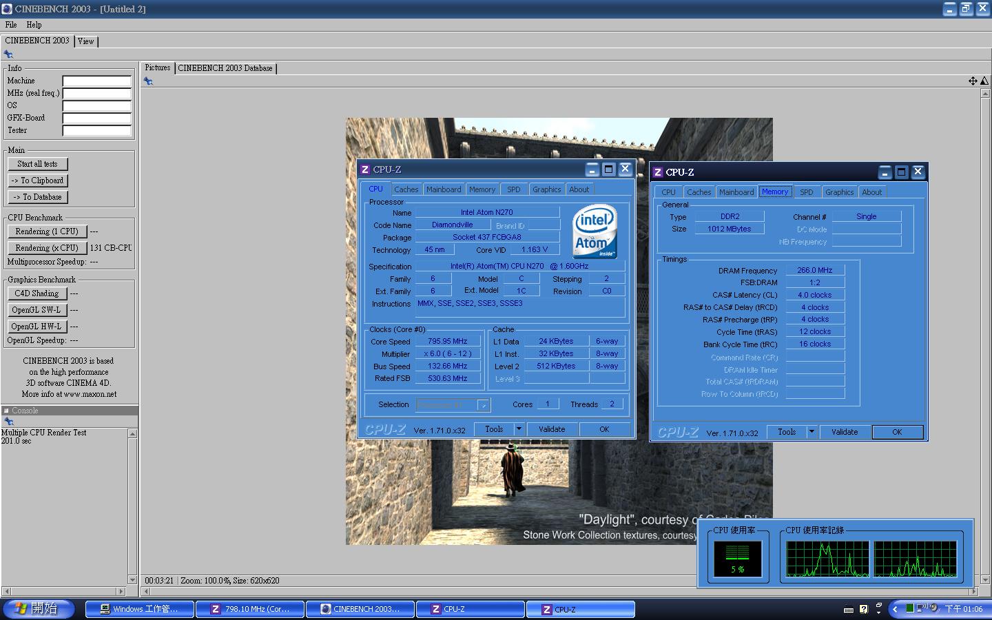This screenshot has height=620, width=992.
Task: Minimize the left CPU-Z window
Action: pos(592,169)
